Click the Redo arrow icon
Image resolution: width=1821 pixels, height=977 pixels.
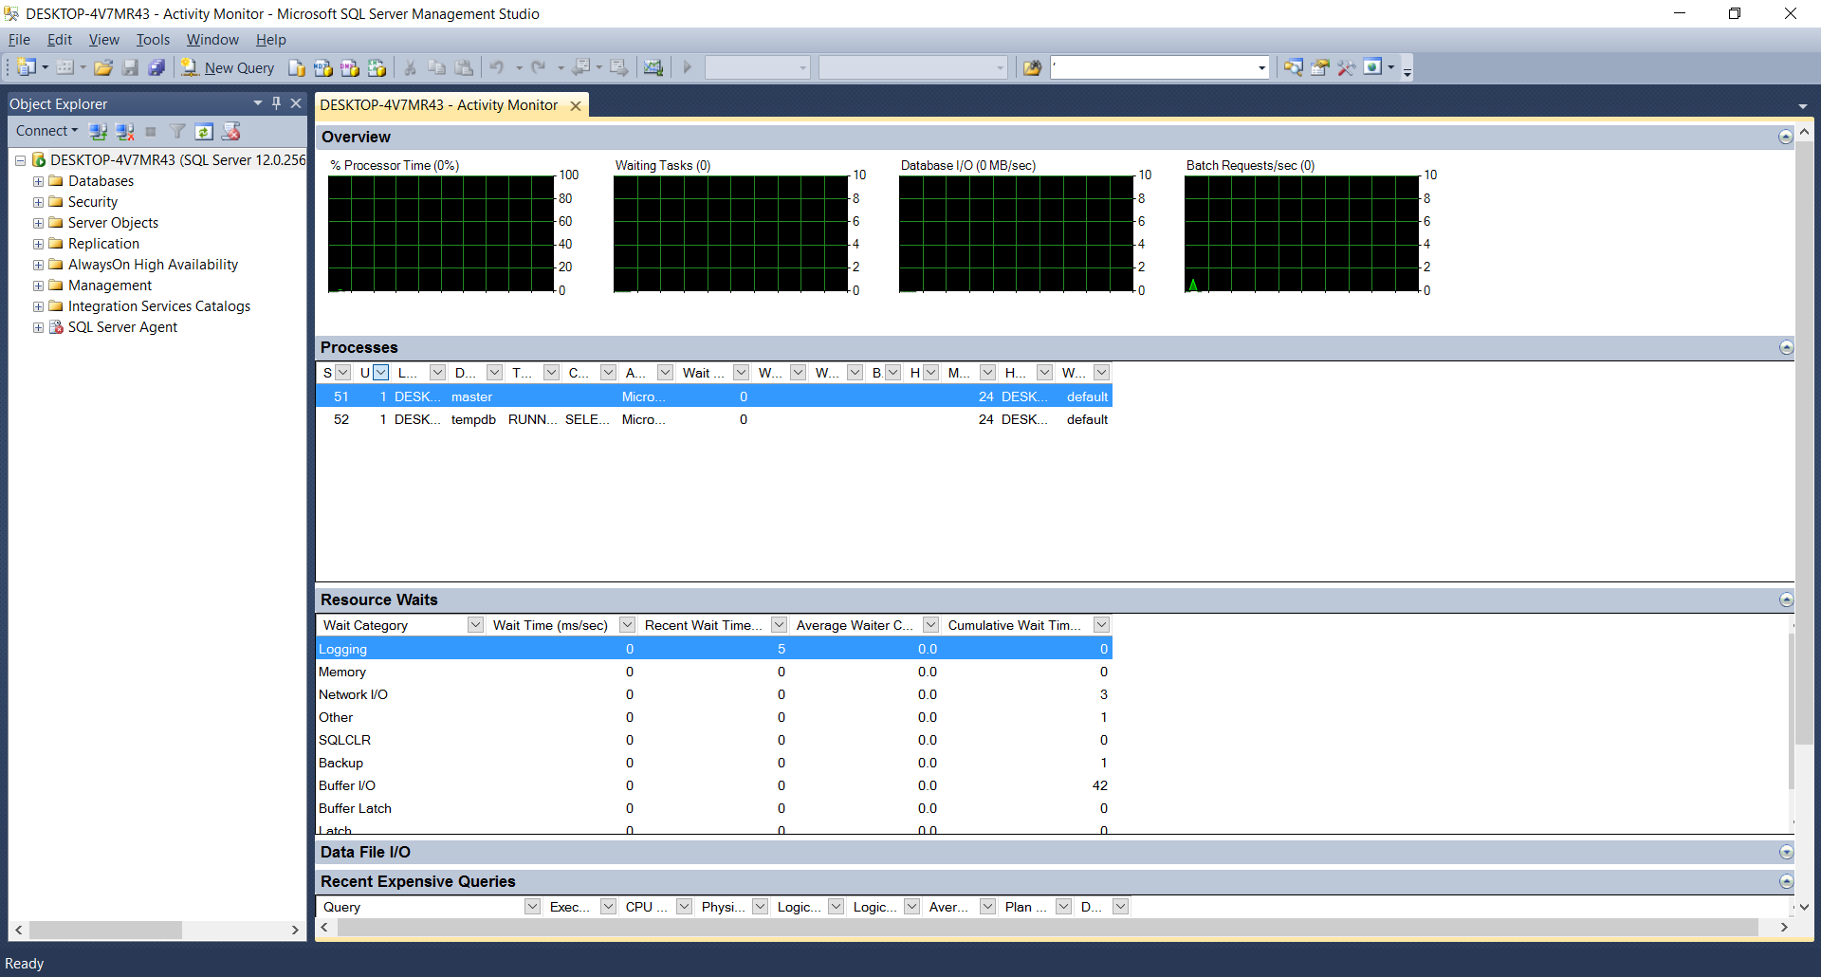pyautogui.click(x=538, y=67)
